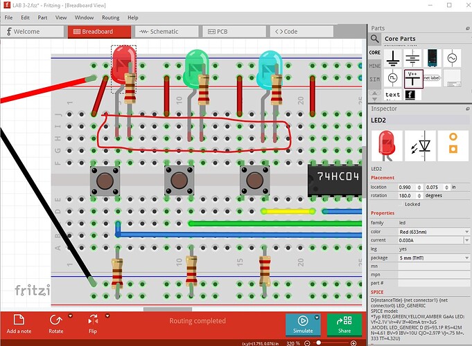
Task: Choose the V++ power label part
Action: tap(413, 78)
